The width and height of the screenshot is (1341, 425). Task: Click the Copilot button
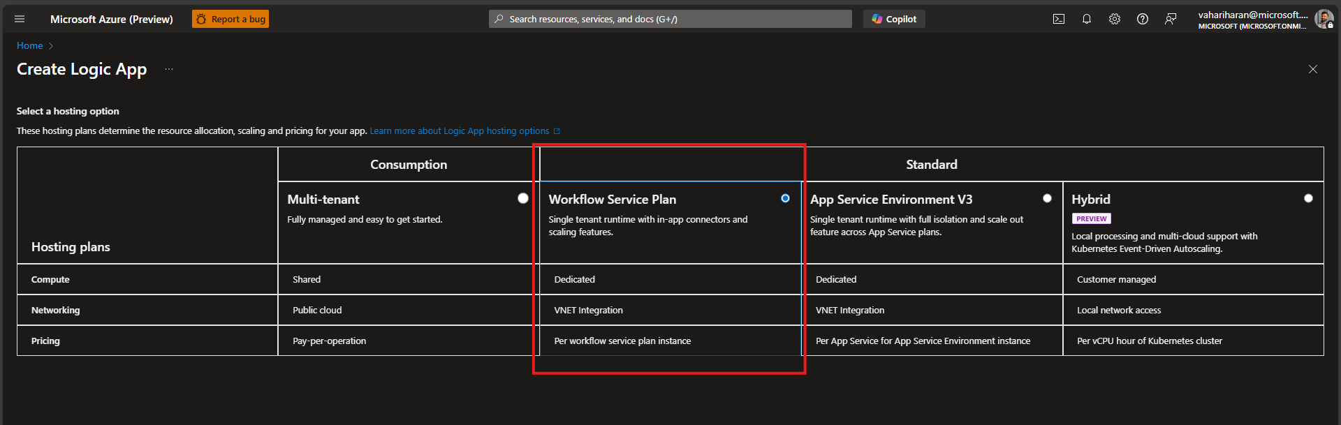tap(894, 20)
